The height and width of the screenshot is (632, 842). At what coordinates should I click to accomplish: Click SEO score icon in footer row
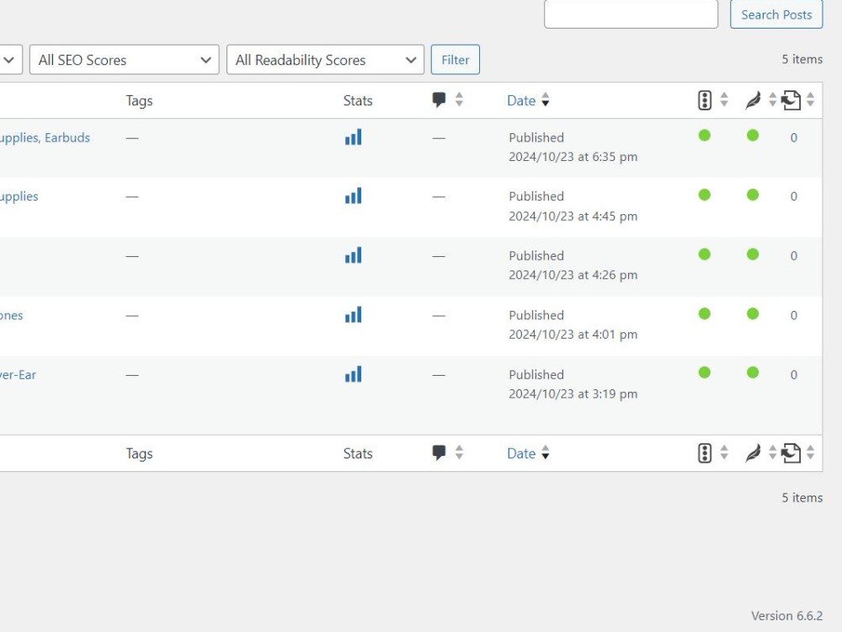coord(705,453)
